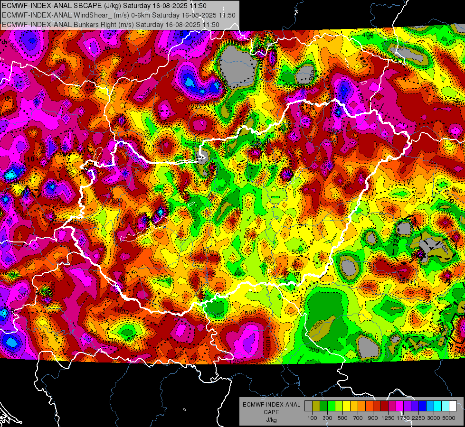Click the 300 legend scale value
The width and height of the screenshot is (465, 427).
(327, 418)
